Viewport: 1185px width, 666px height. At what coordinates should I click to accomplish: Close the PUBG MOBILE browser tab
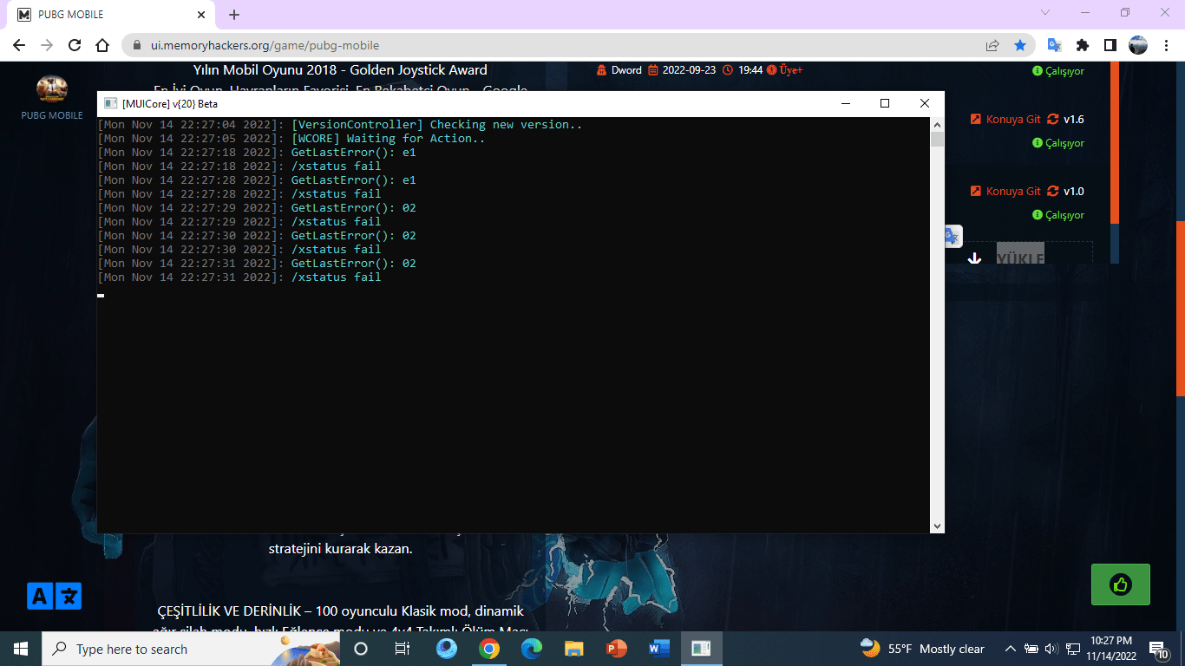point(201,15)
